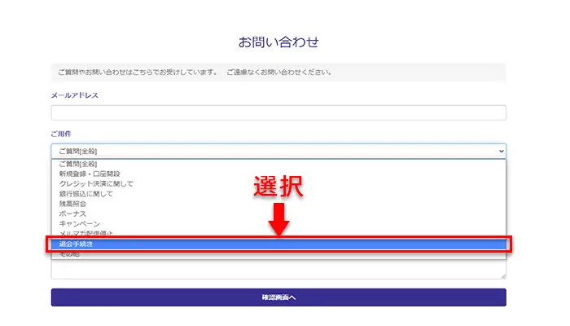Click the message textarea below the option list
This screenshot has width=570, height=326.
click(278, 269)
